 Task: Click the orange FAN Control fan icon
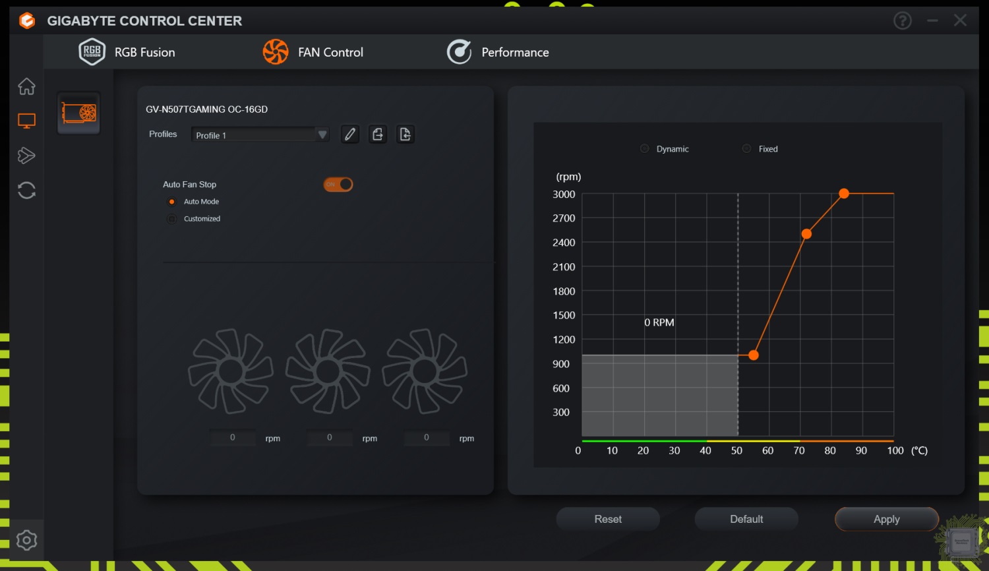(x=276, y=52)
